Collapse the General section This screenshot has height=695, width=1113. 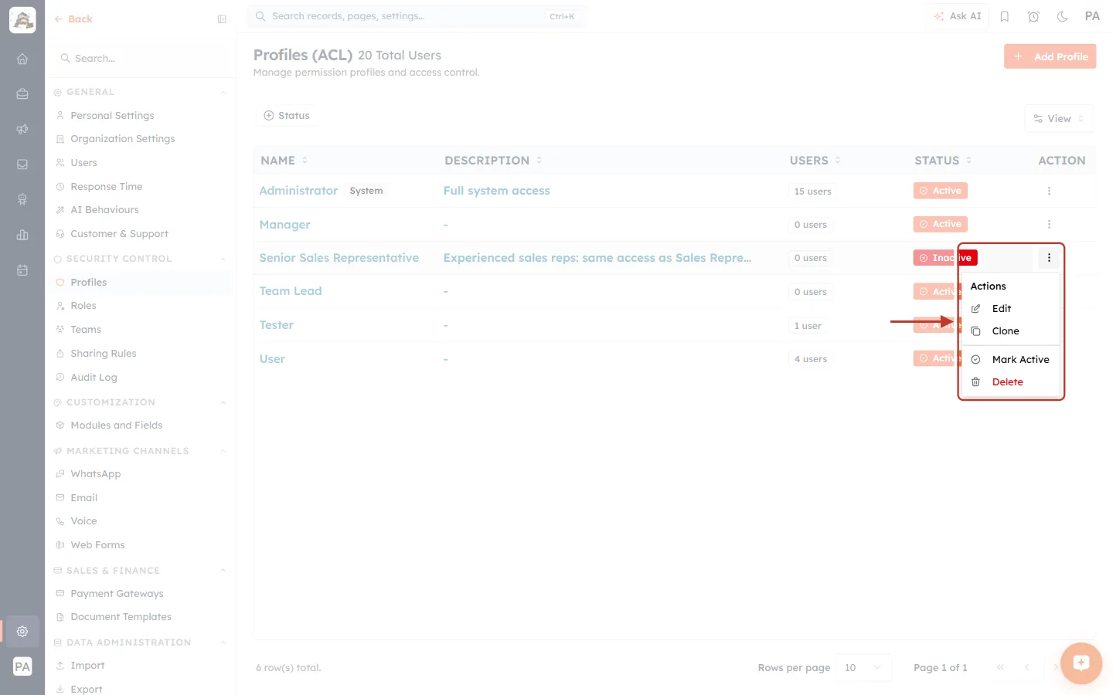click(x=223, y=92)
